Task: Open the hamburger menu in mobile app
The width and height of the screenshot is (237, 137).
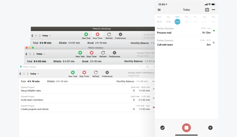Action: pos(159,10)
